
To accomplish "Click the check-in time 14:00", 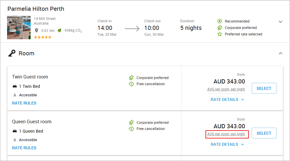I will (x=105, y=28).
